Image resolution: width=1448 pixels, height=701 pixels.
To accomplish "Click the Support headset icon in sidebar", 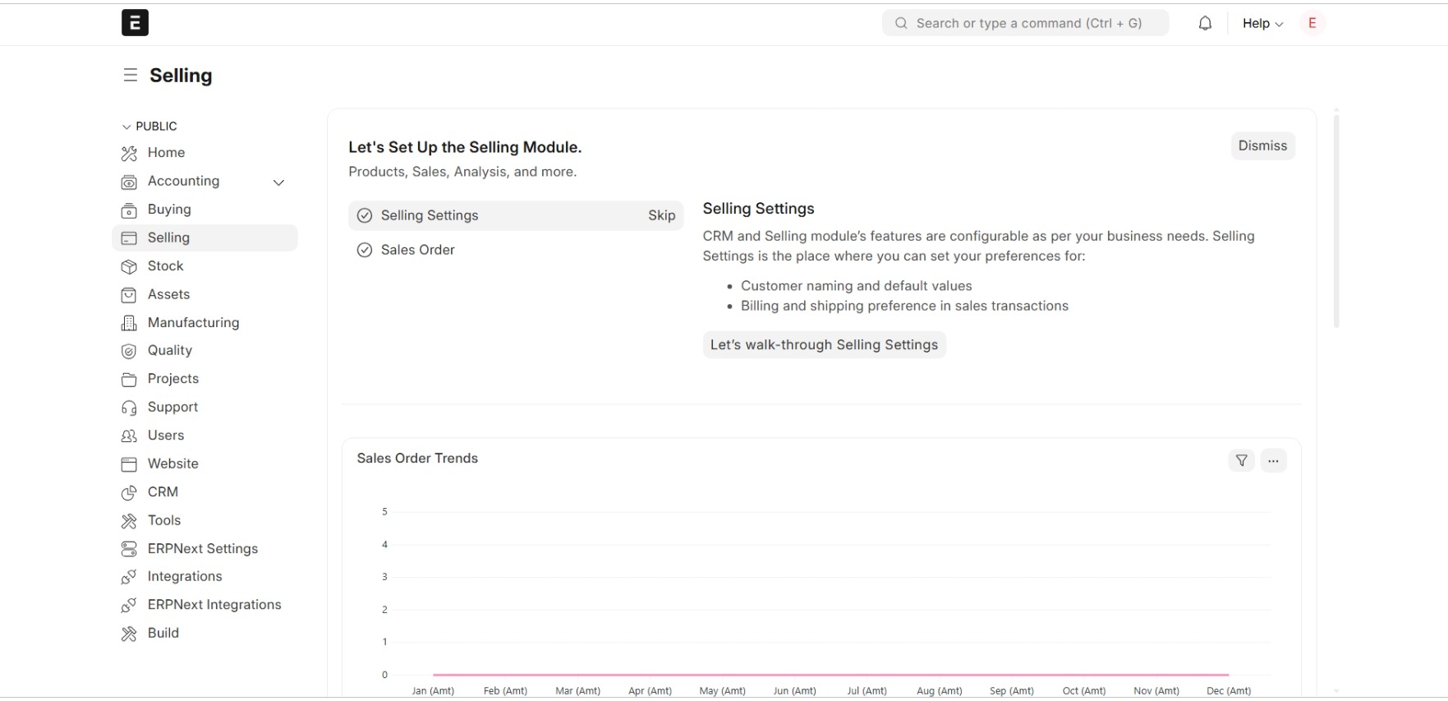I will click(x=129, y=408).
